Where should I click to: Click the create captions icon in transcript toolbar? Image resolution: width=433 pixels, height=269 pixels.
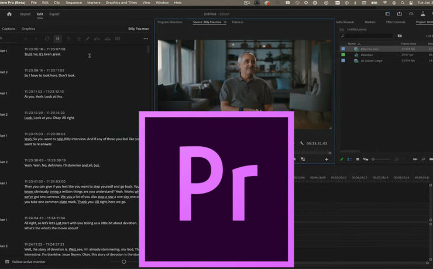(x=118, y=39)
